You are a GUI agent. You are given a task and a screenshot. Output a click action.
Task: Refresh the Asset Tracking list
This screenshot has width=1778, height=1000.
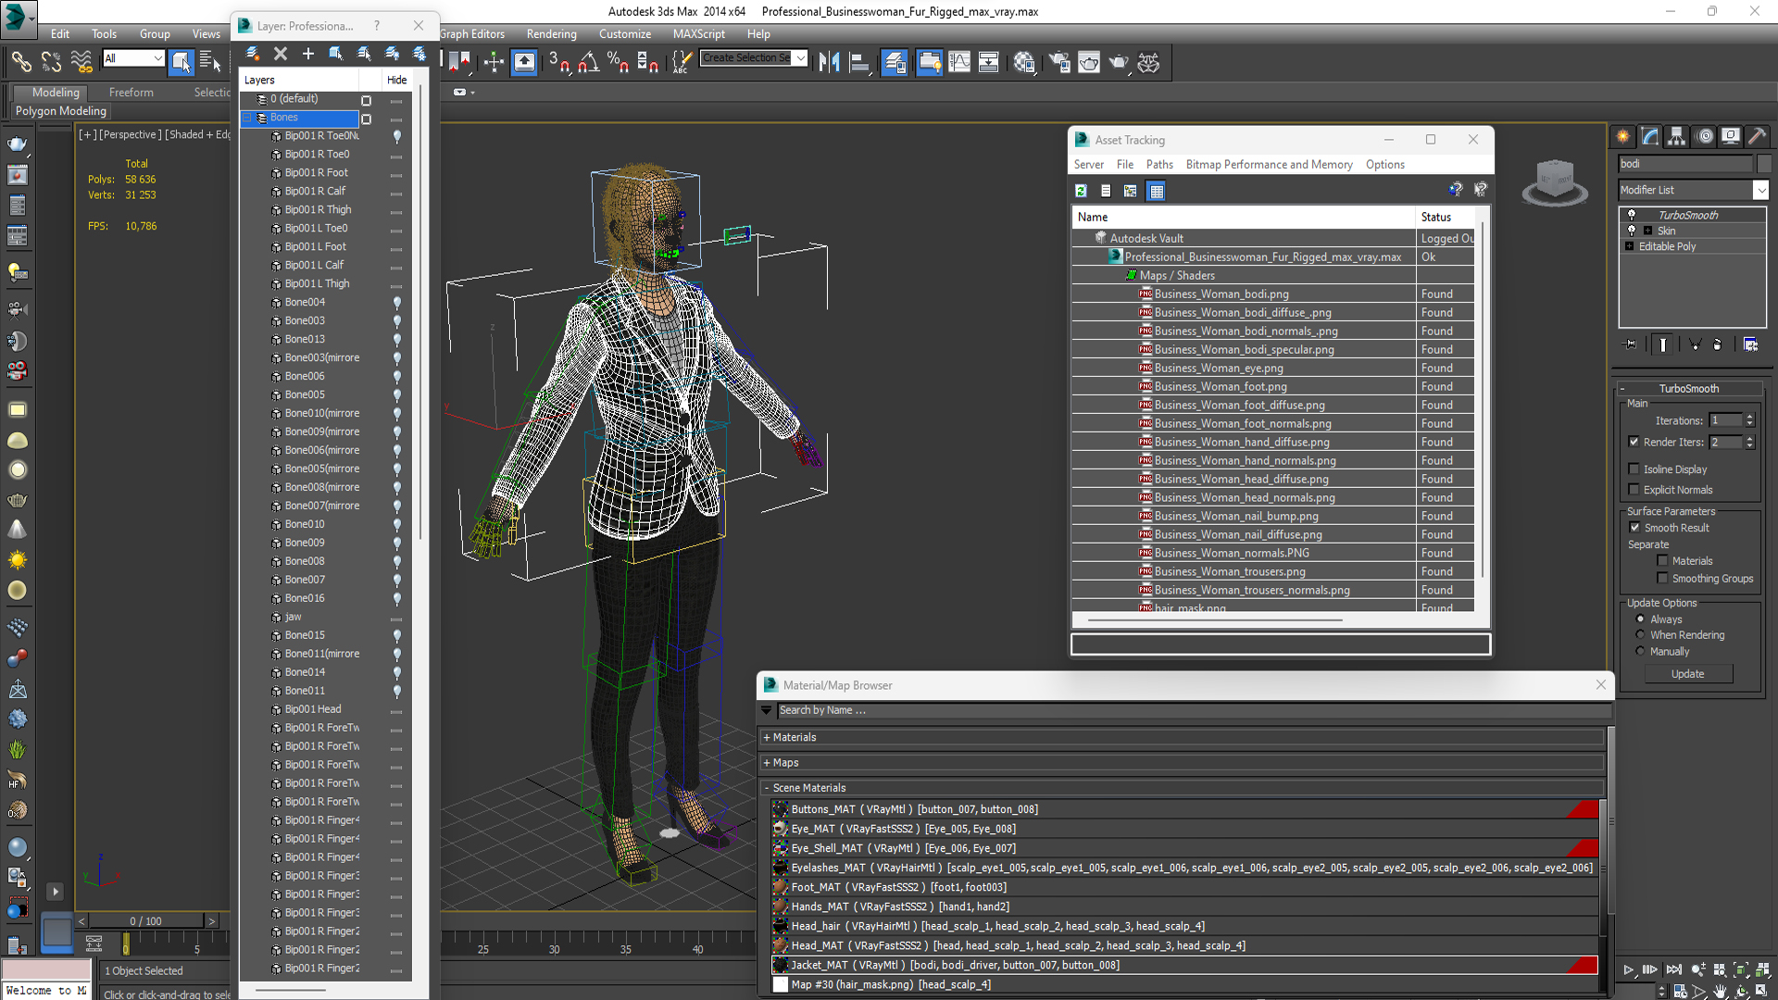pyautogui.click(x=1081, y=191)
